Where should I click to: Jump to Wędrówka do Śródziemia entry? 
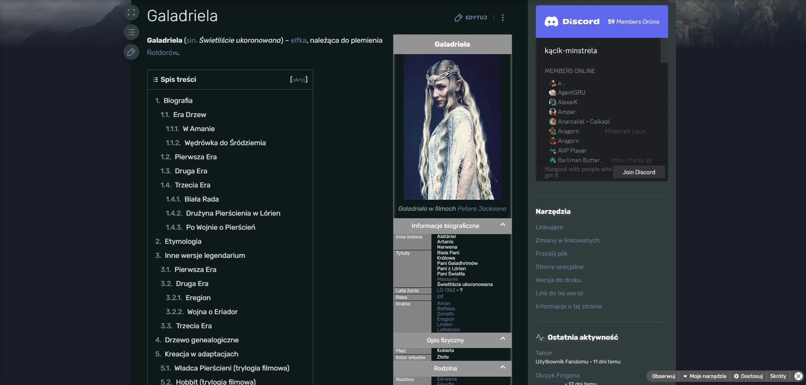click(225, 143)
